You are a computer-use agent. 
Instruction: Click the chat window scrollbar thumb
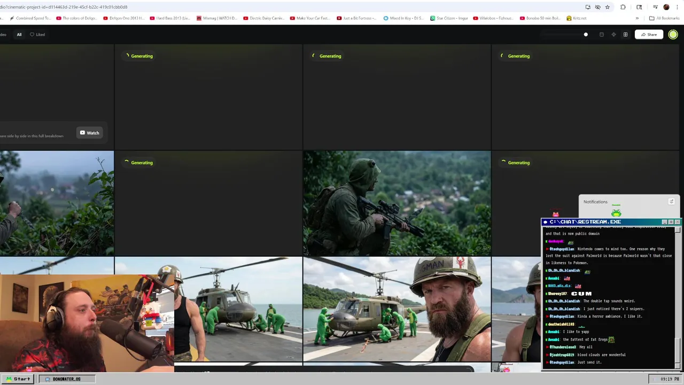click(678, 350)
